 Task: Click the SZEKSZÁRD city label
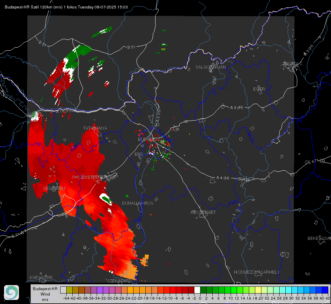[119, 281]
